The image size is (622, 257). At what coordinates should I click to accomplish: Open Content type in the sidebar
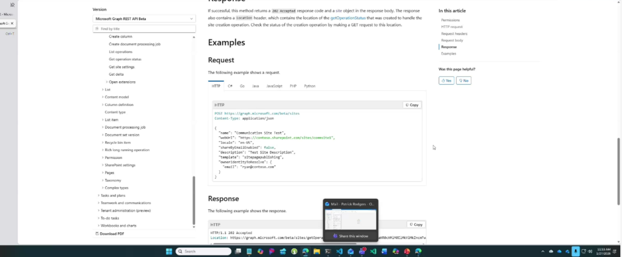[x=115, y=112]
